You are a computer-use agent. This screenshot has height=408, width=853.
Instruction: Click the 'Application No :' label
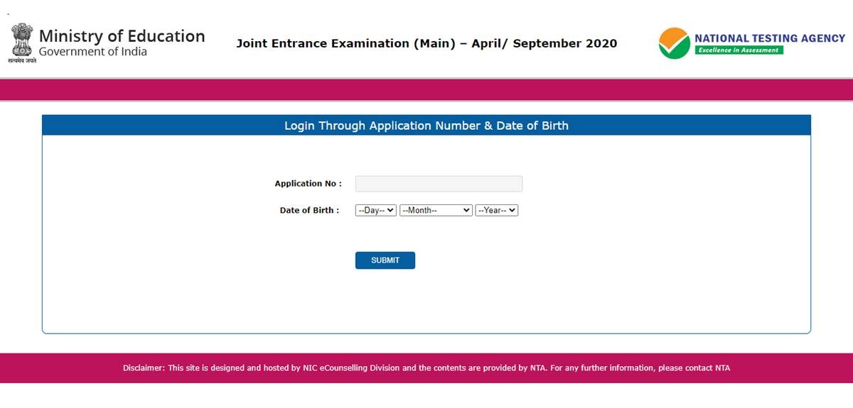point(308,184)
